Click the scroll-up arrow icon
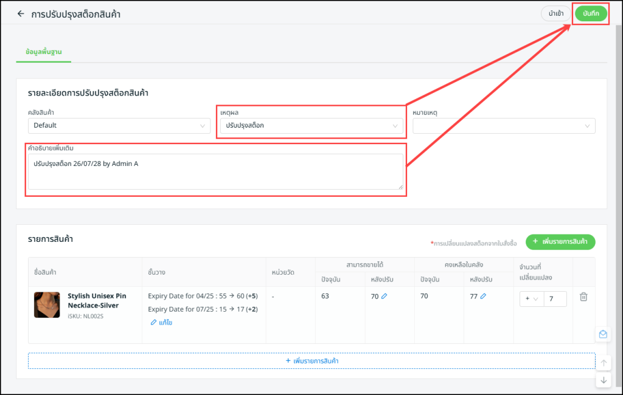This screenshot has width=623, height=395. [604, 363]
